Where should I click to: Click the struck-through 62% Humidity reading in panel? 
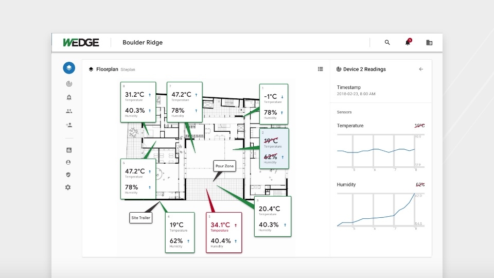[420, 185]
